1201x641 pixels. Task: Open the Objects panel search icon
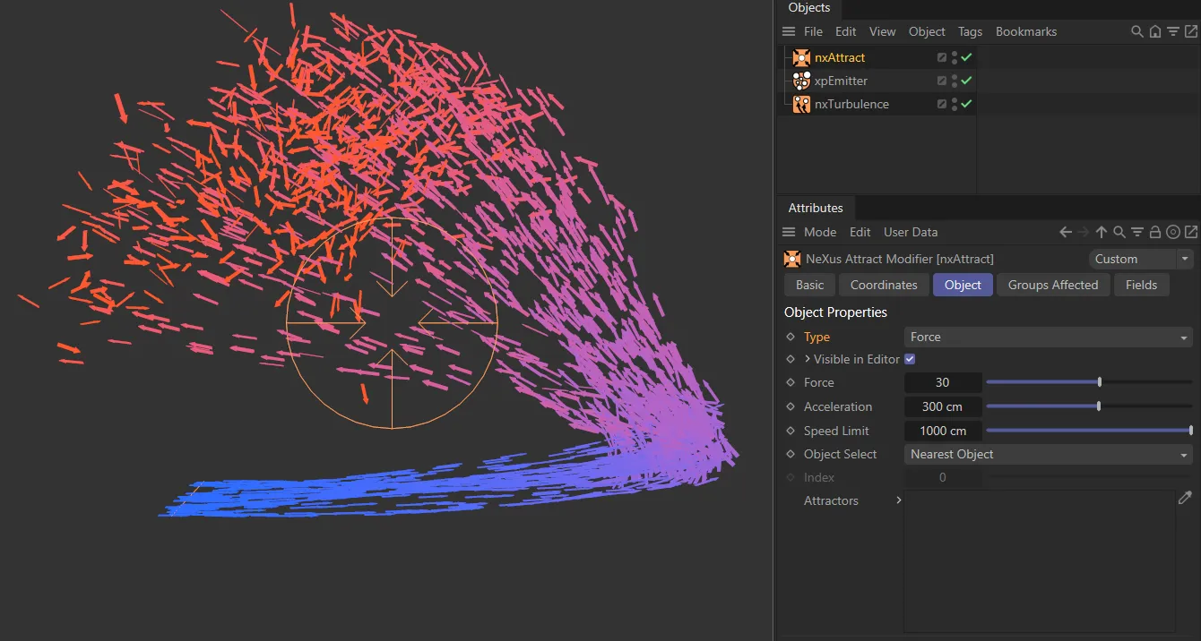click(x=1136, y=31)
